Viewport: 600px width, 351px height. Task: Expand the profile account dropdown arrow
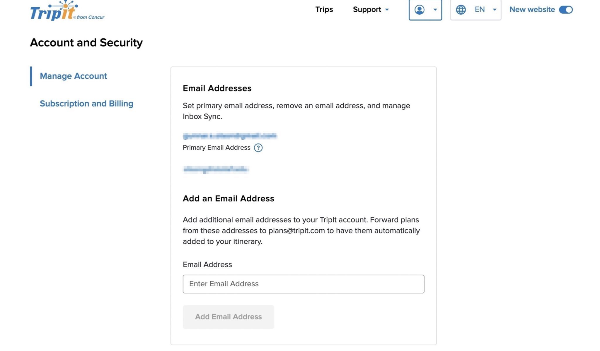(435, 9)
